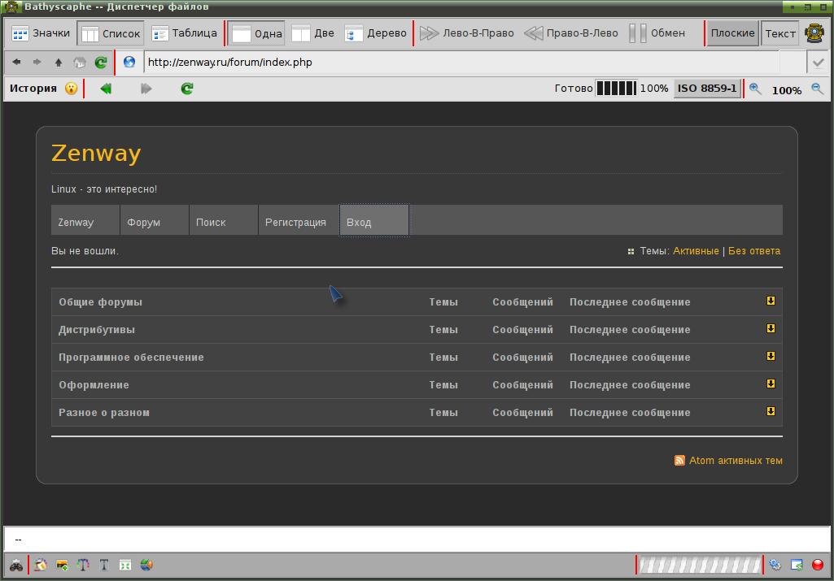The image size is (834, 581).
Task: Toggle the Текст button labels option
Action: point(780,33)
